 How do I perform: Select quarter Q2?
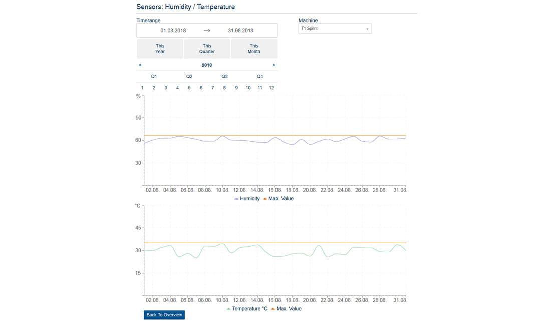[x=189, y=77]
